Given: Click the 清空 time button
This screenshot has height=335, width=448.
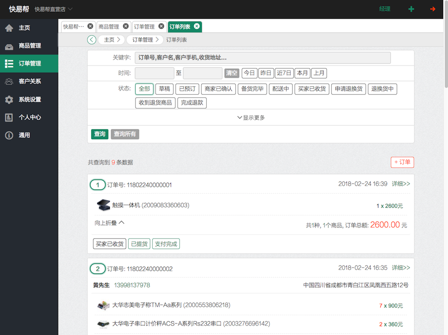Looking at the screenshot, I should tap(232, 73).
